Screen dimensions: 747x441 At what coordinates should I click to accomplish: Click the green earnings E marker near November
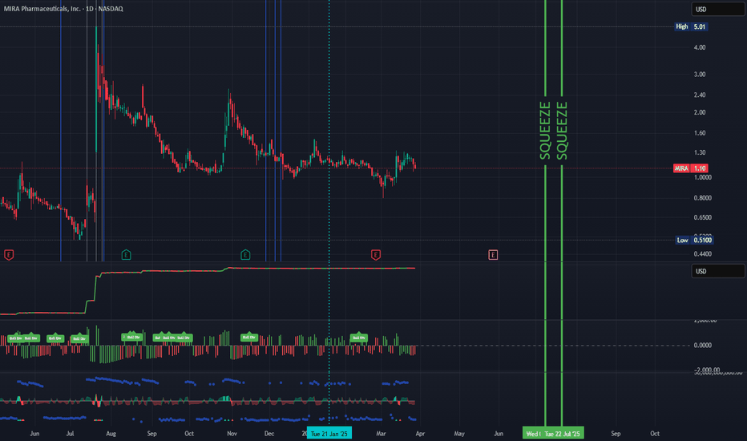245,255
